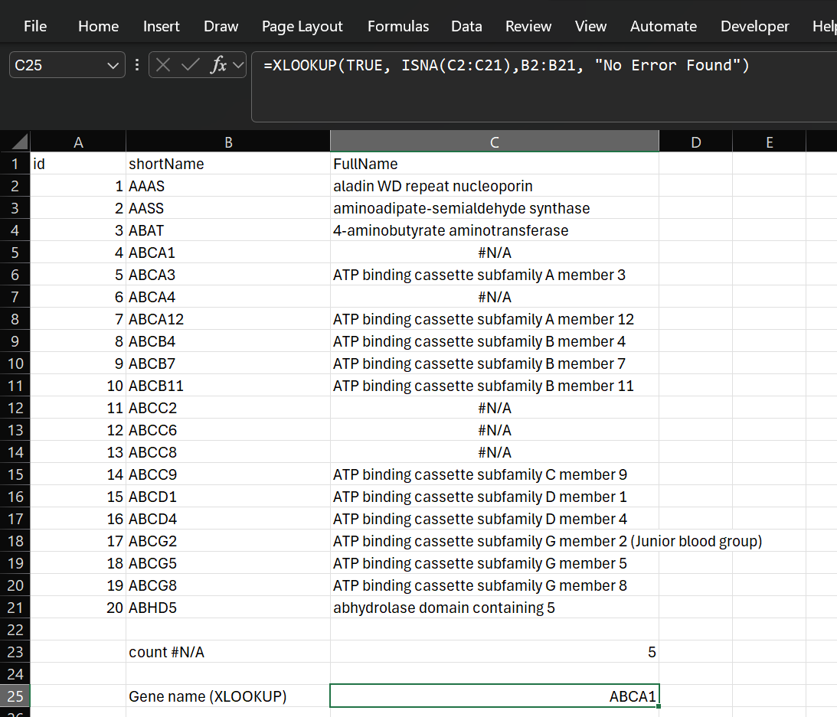Viewport: 837px width, 717px height.
Task: Select row 23 header
Action: point(15,652)
